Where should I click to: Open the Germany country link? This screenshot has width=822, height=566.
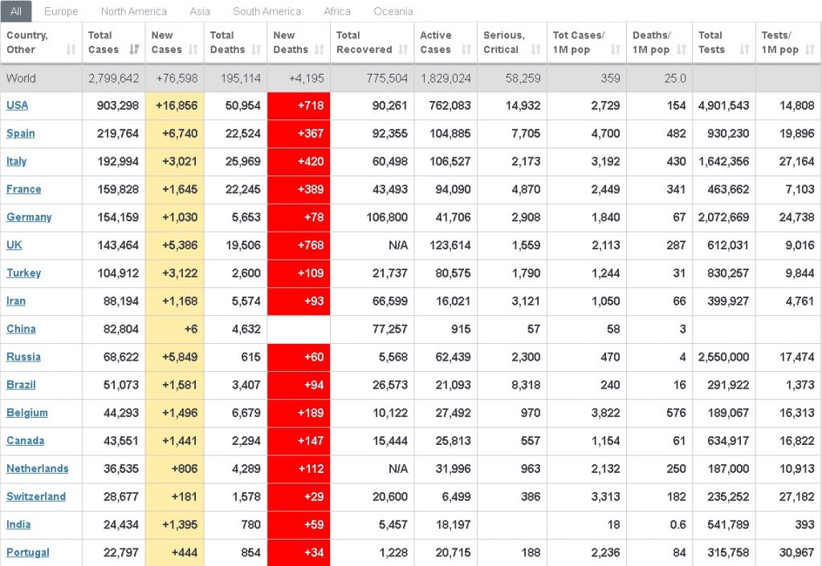click(x=29, y=217)
